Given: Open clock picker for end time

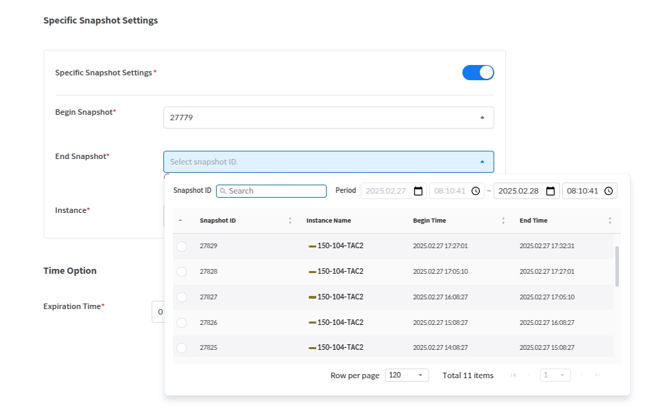Looking at the screenshot, I should point(608,191).
